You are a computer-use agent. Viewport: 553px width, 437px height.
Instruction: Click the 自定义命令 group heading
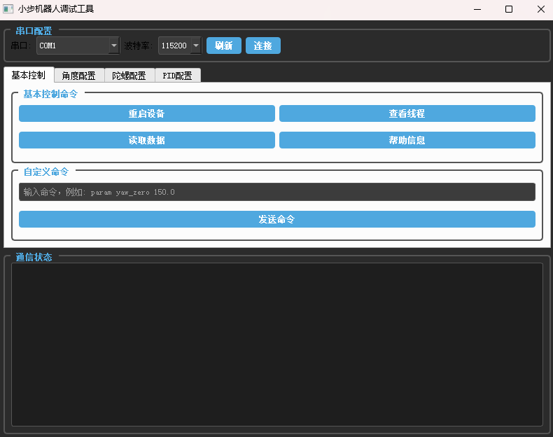coord(45,172)
